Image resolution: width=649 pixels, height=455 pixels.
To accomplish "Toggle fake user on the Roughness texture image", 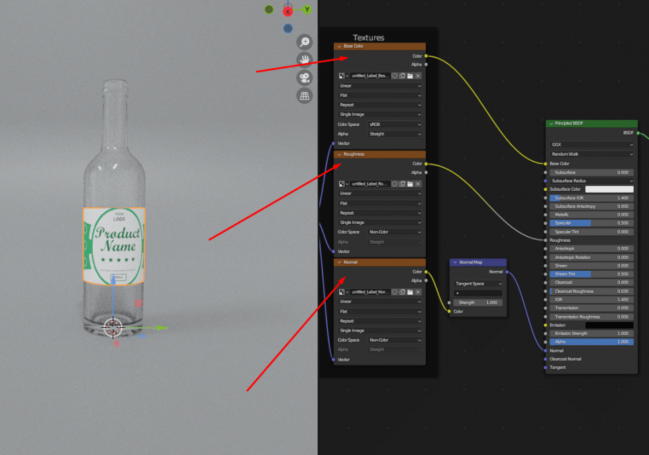I will pyautogui.click(x=395, y=183).
